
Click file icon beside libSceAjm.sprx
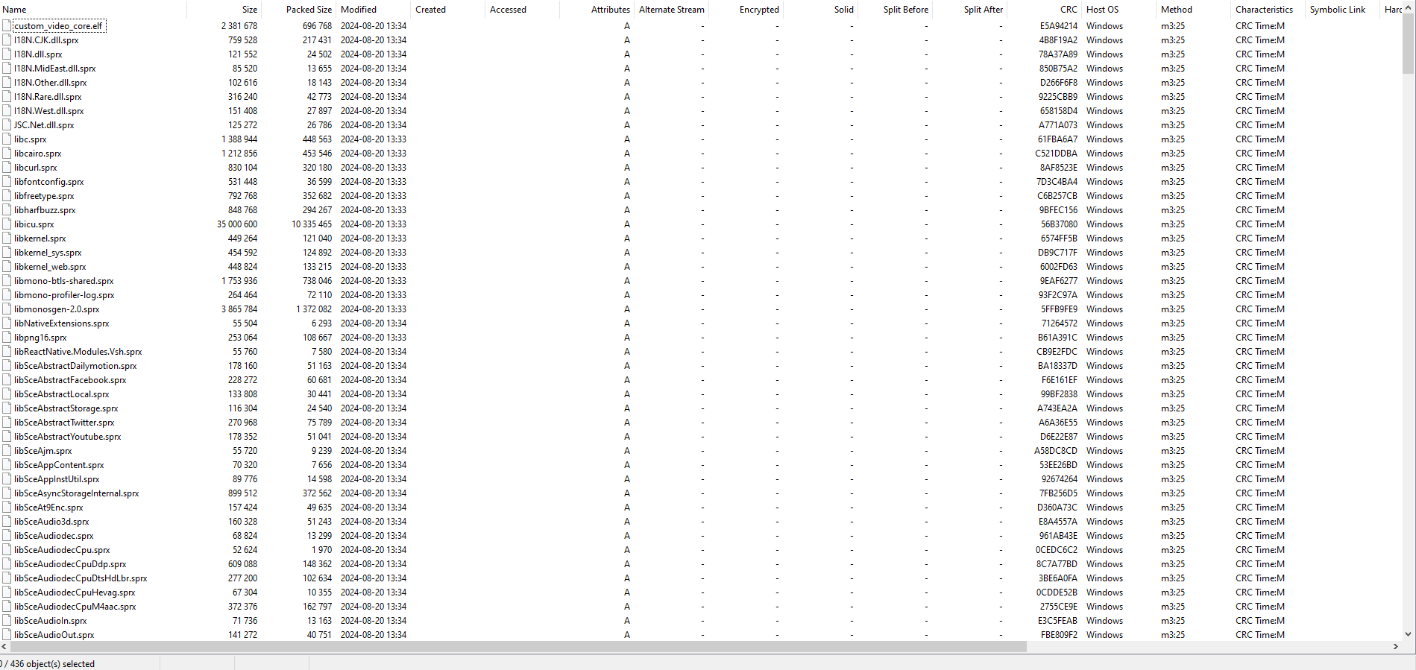pyautogui.click(x=7, y=451)
